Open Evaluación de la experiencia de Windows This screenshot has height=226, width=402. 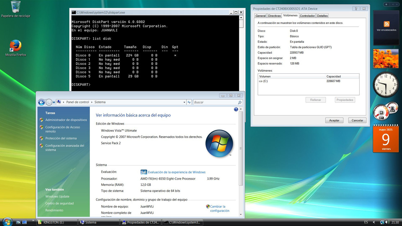tap(177, 172)
